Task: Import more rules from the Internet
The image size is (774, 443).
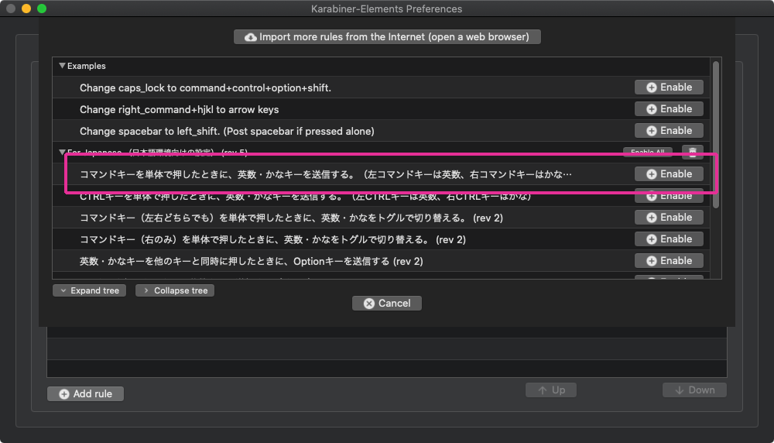Action: tap(387, 37)
